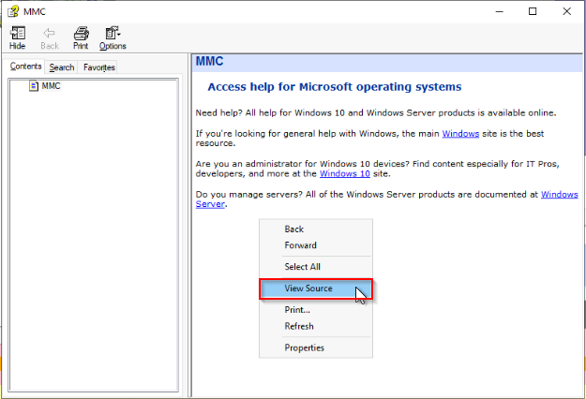This screenshot has width=586, height=399.
Task: Switch to the Favorites tab
Action: pos(99,67)
